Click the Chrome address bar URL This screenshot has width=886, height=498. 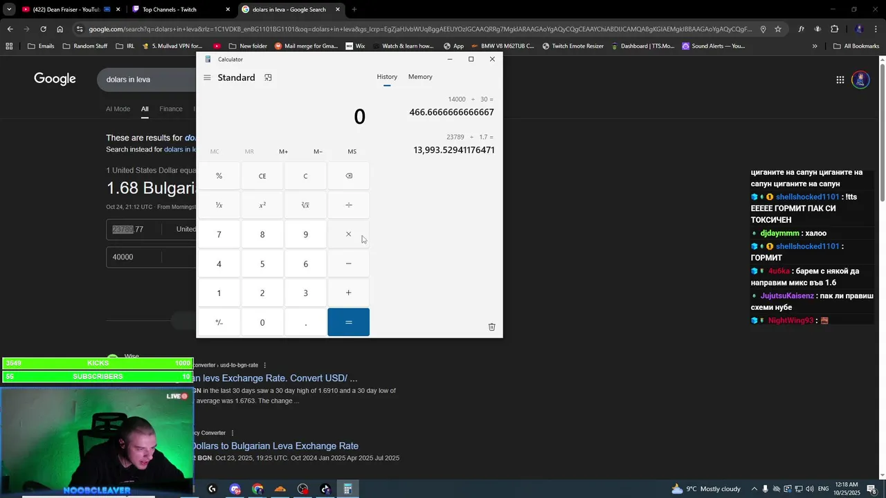(x=419, y=29)
